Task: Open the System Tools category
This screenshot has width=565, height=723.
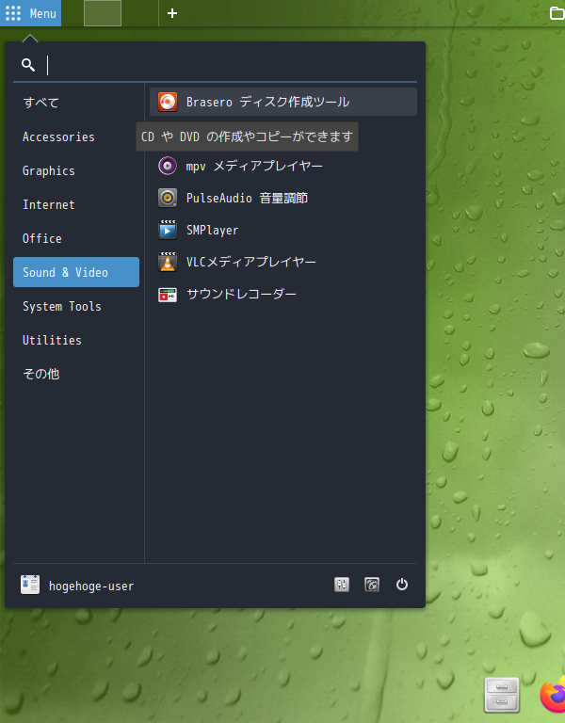Action: click(x=76, y=306)
